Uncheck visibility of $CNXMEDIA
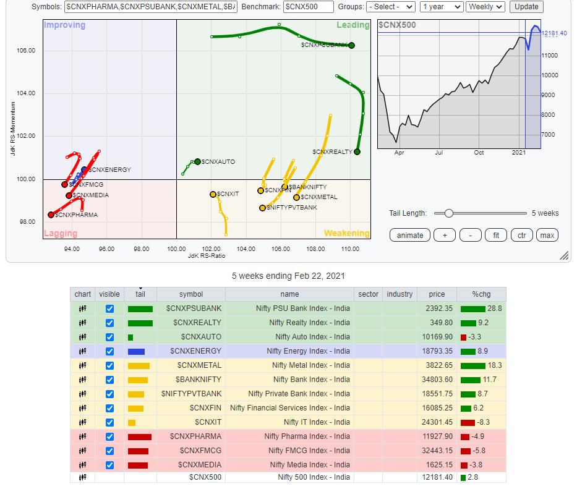Screen dimensions: 577x489 click(109, 465)
